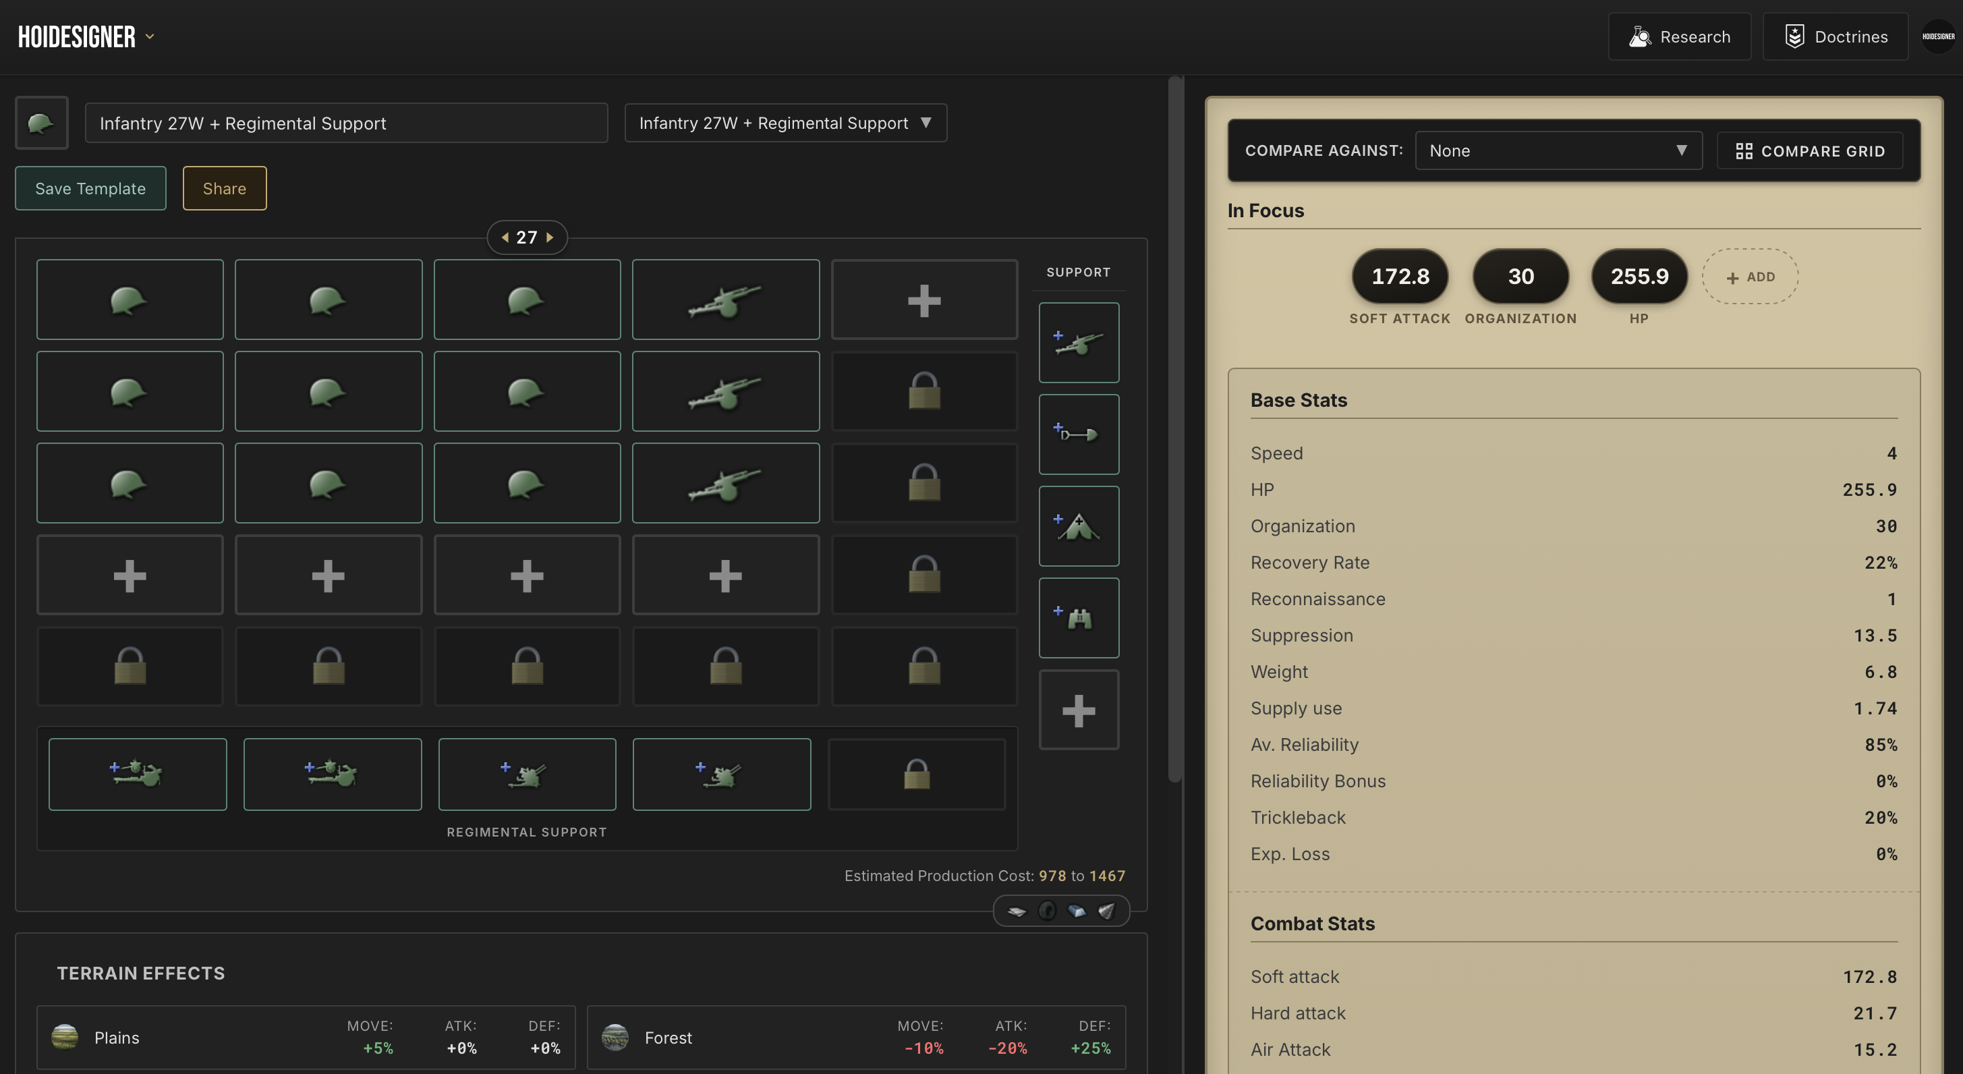Click the locked fifth regimental support slot

917,774
